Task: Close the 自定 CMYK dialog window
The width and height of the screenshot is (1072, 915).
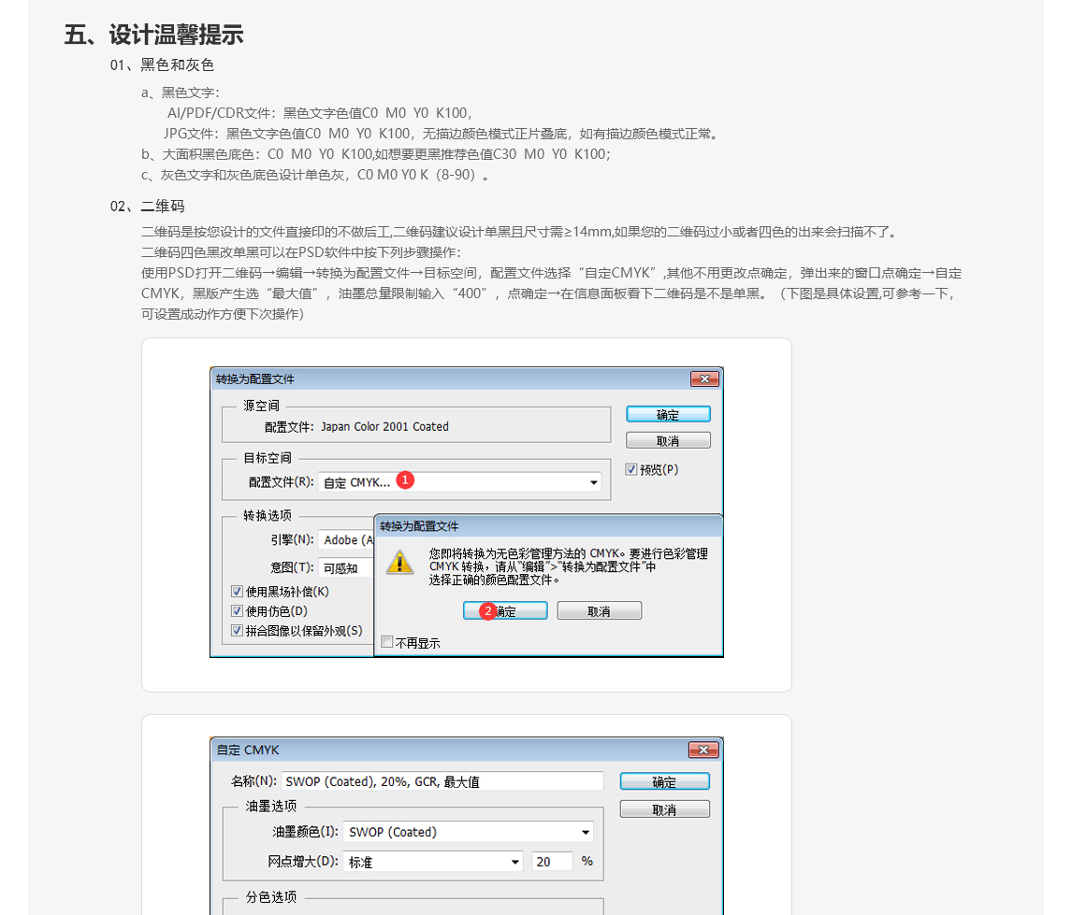Action: 702,750
